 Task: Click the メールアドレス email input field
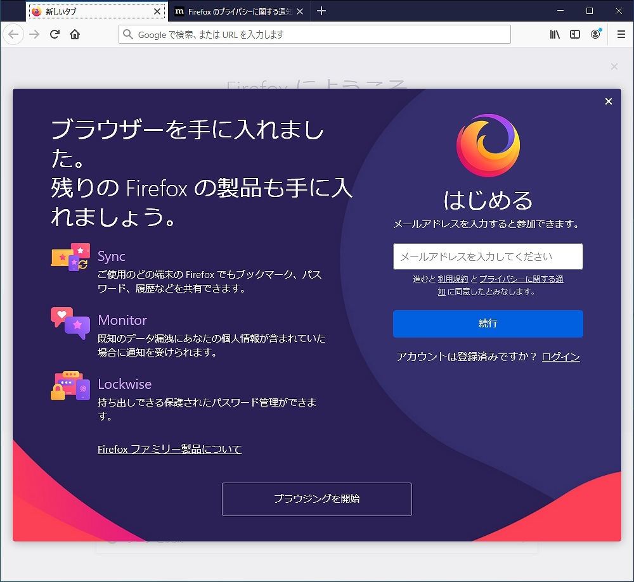coord(488,256)
